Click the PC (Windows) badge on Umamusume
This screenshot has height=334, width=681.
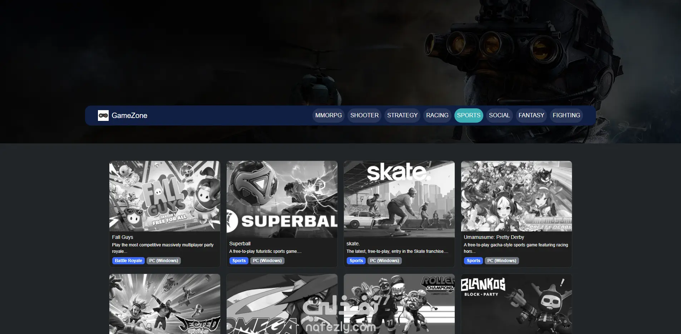[x=502, y=261]
